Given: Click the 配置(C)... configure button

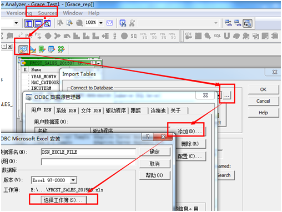Looking at the screenshot, I should tap(190, 157).
